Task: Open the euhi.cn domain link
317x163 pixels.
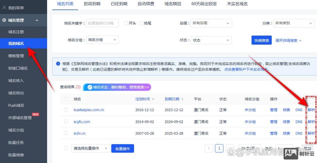Action: coord(79,133)
